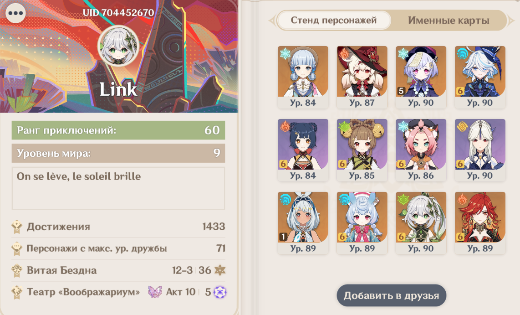Click the Добавить в друзья button

391,295
